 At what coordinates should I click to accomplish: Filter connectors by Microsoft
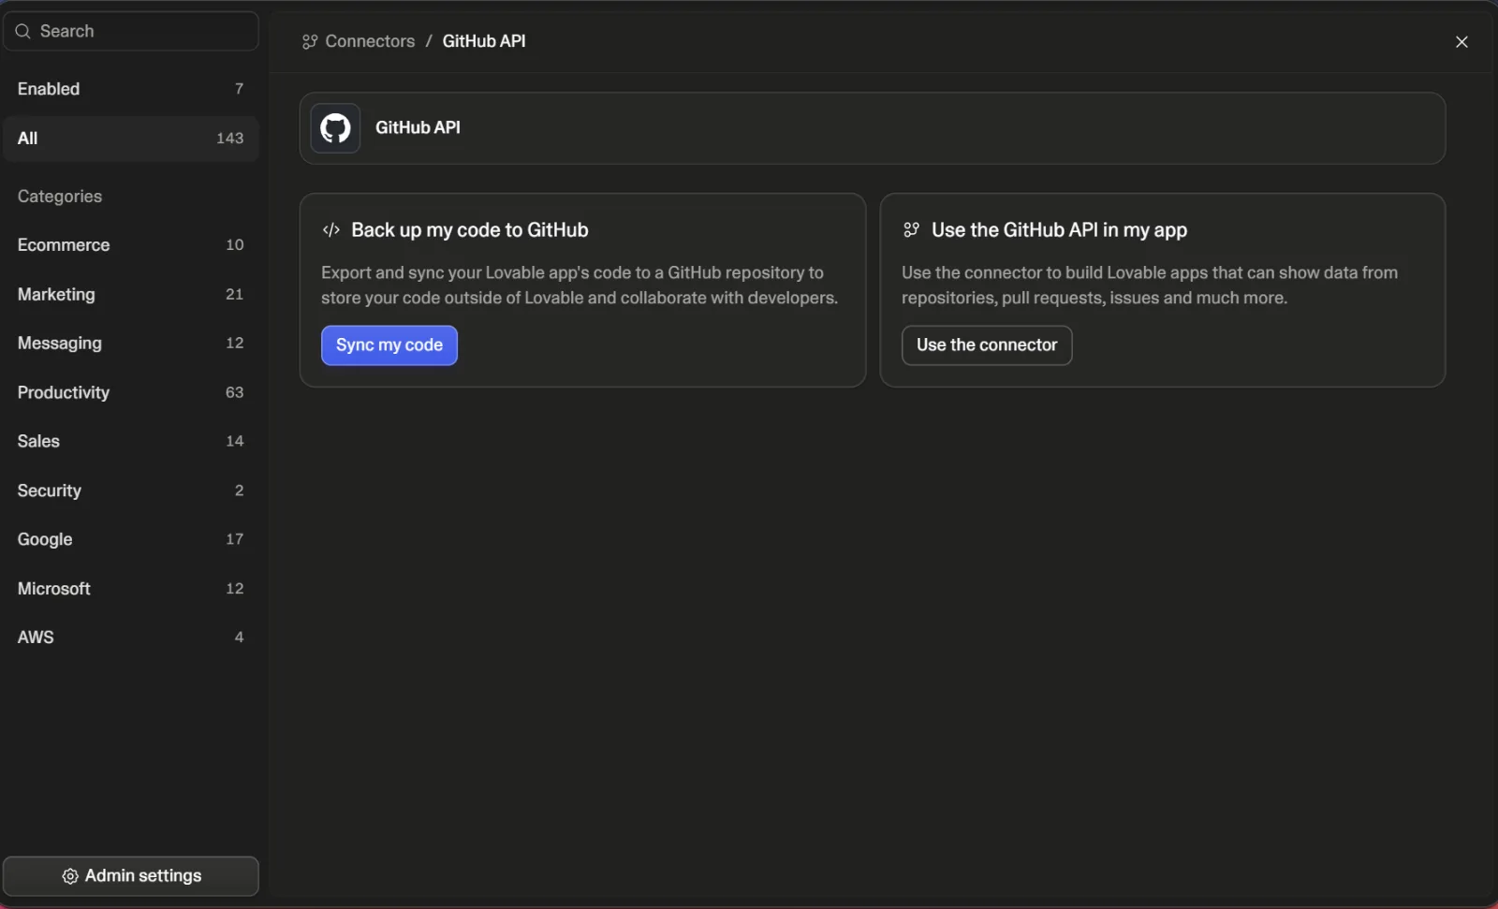131,589
